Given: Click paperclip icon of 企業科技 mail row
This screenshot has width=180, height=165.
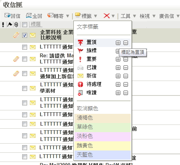Looking at the screenshot, I should 16,35.
